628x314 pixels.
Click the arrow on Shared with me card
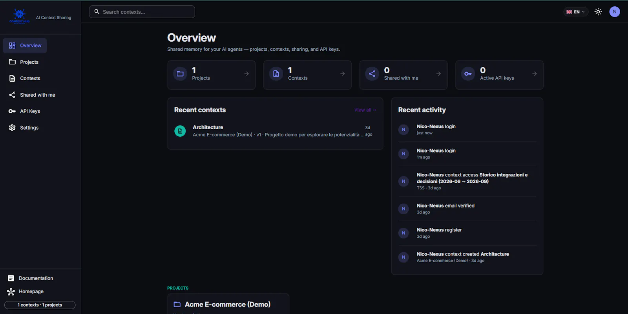[x=438, y=74]
